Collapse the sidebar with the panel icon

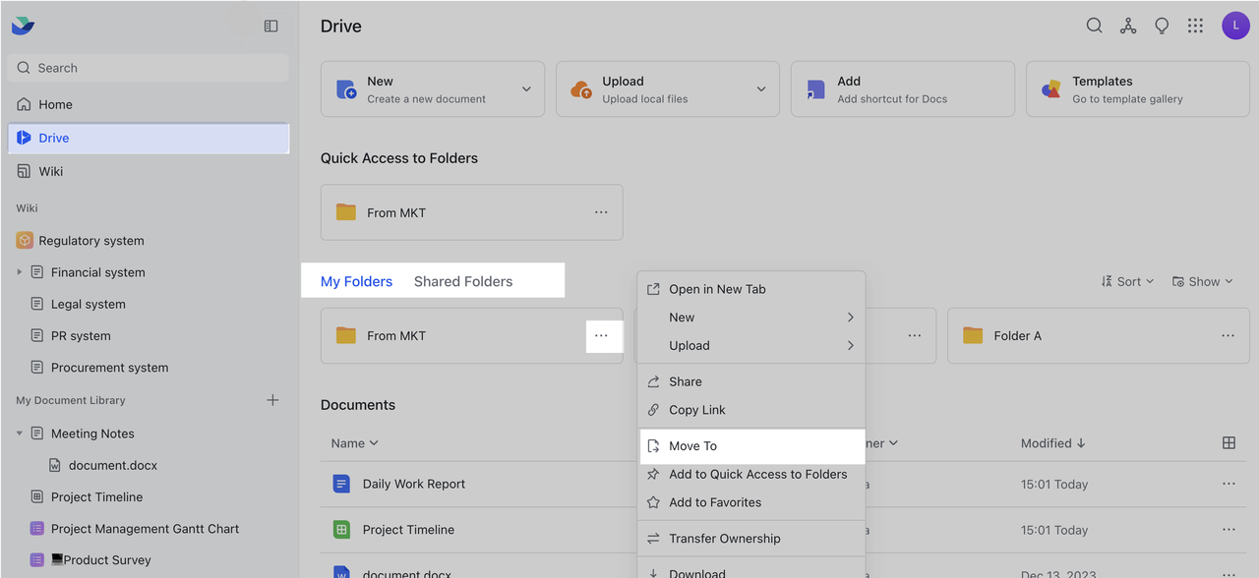(271, 27)
